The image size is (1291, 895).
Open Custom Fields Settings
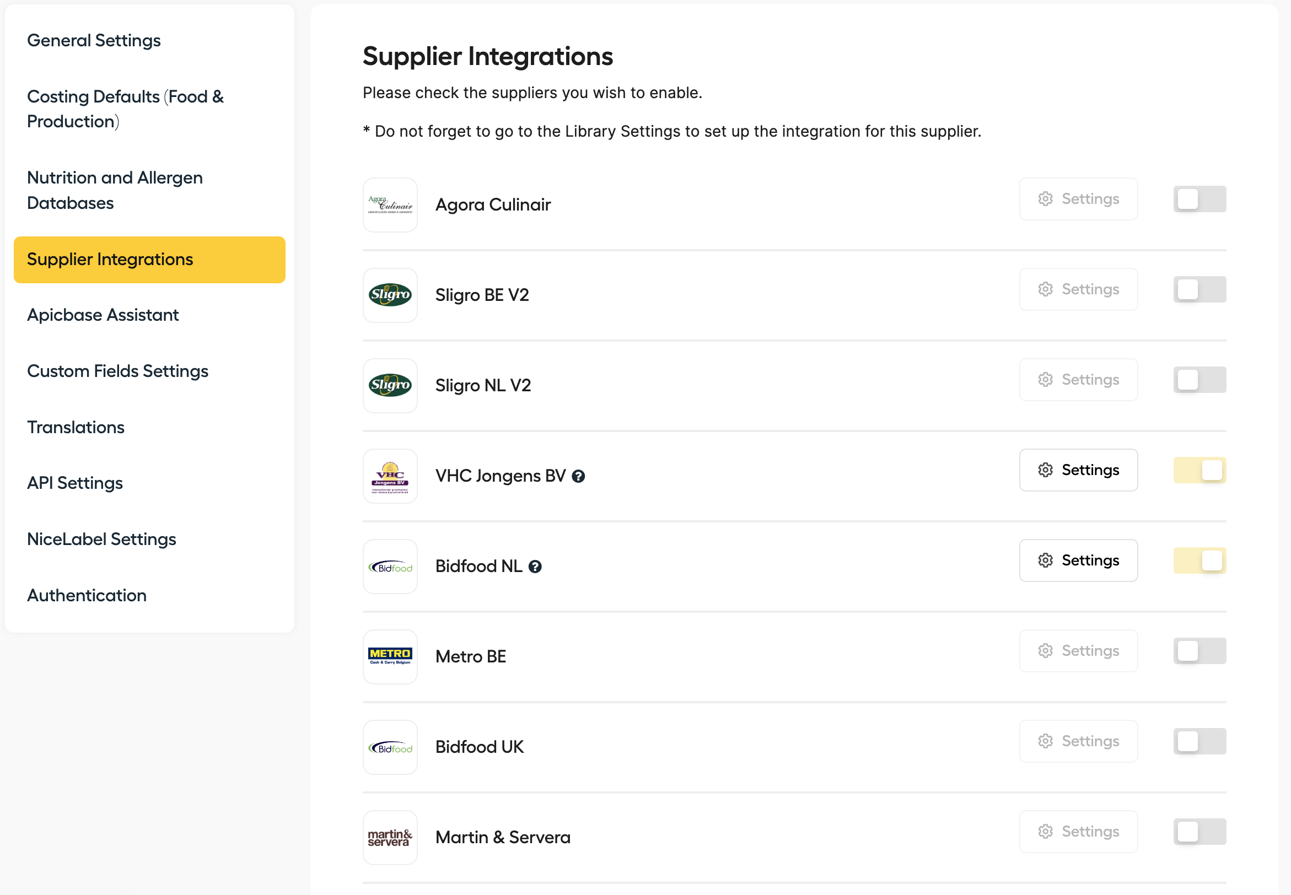117,371
